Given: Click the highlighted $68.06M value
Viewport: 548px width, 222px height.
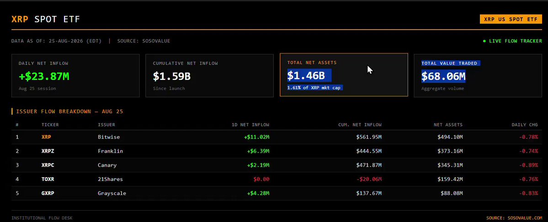Looking at the screenshot, I should tap(443, 76).
